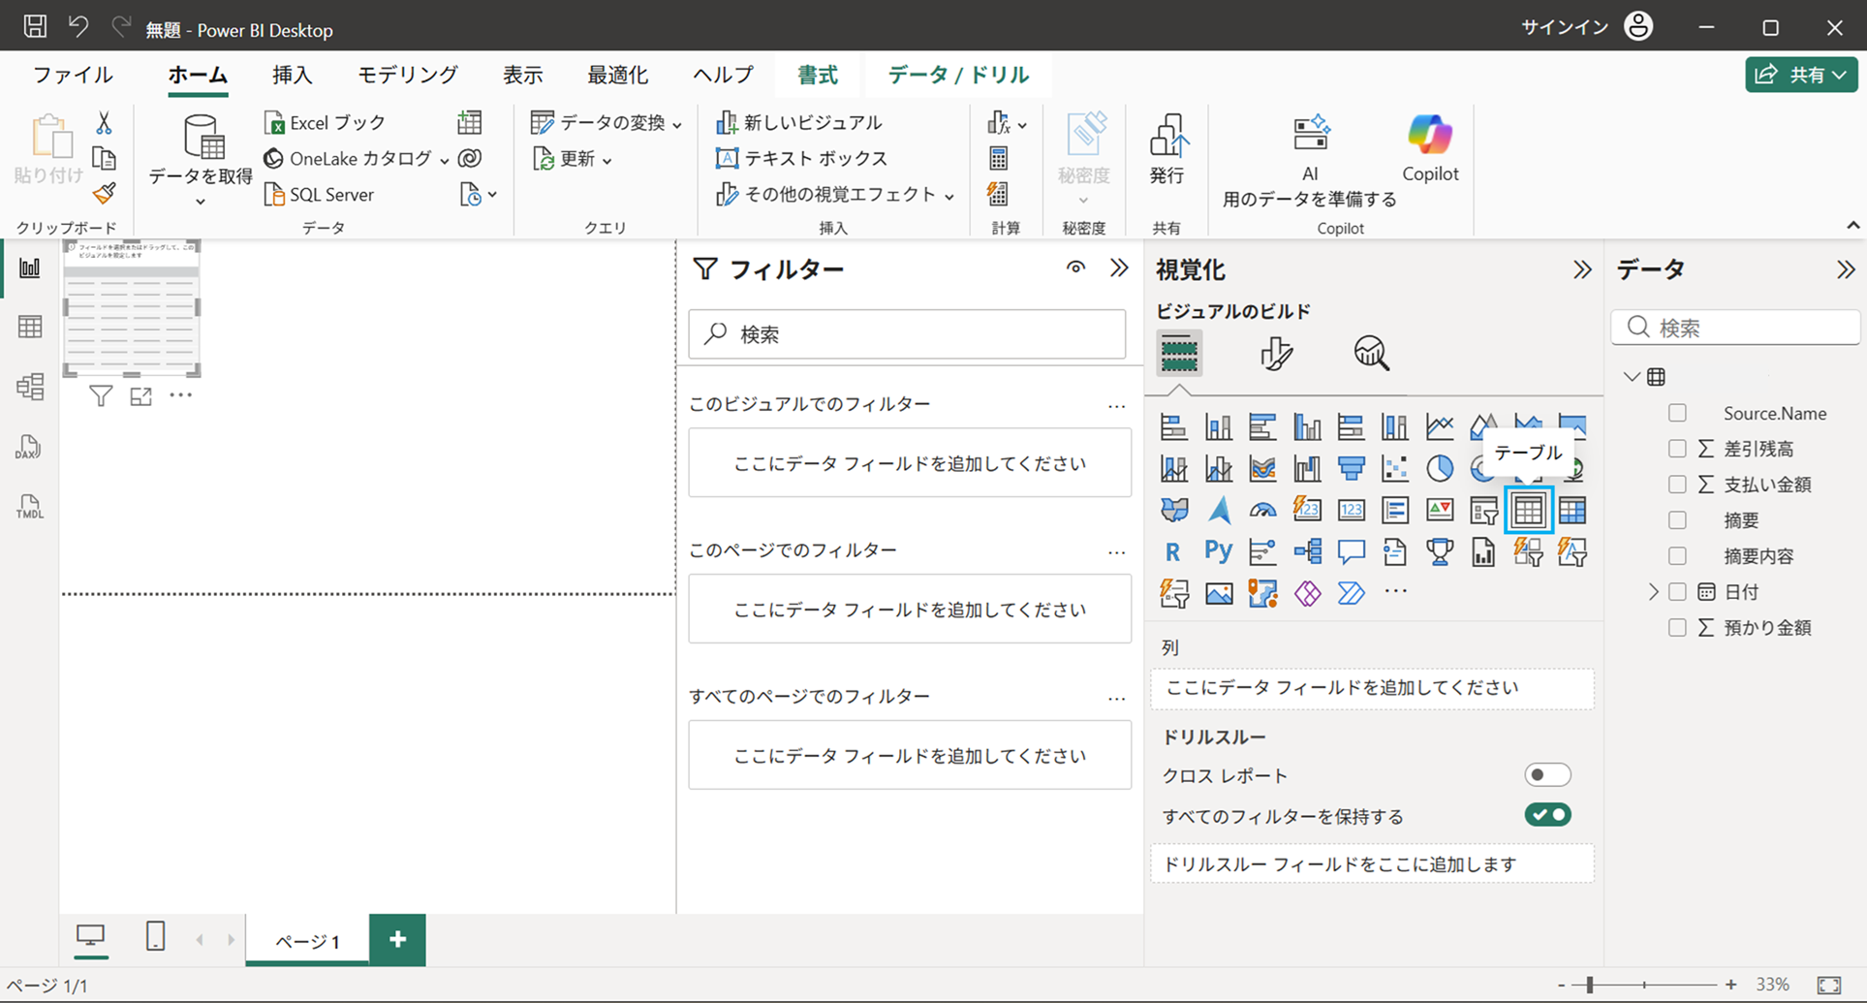Insert a Python visual (Py)
The width and height of the screenshot is (1867, 1003).
(1218, 551)
